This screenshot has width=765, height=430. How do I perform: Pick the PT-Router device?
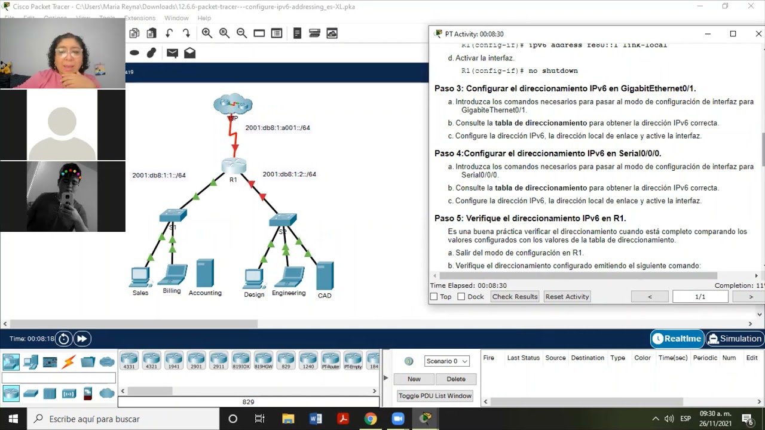[x=331, y=361]
